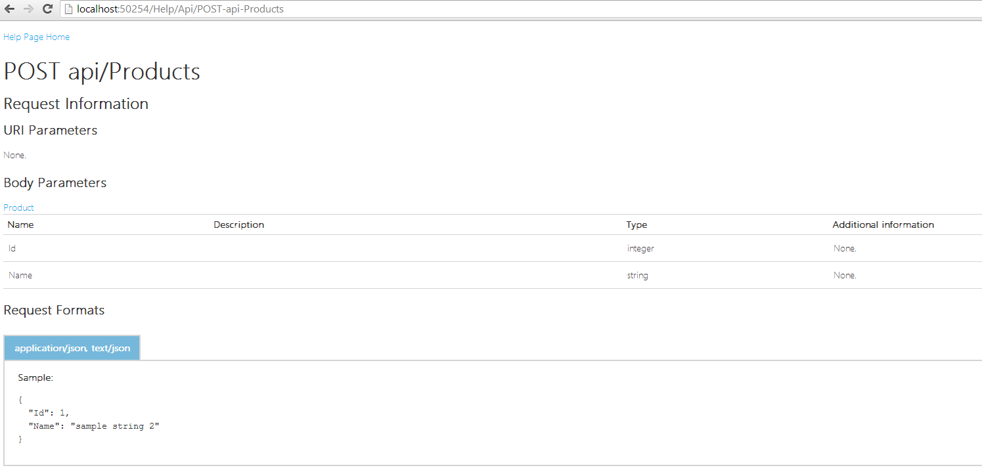Viewport: 982px width, 472px height.
Task: Click the page reload icon
Action: (46, 9)
